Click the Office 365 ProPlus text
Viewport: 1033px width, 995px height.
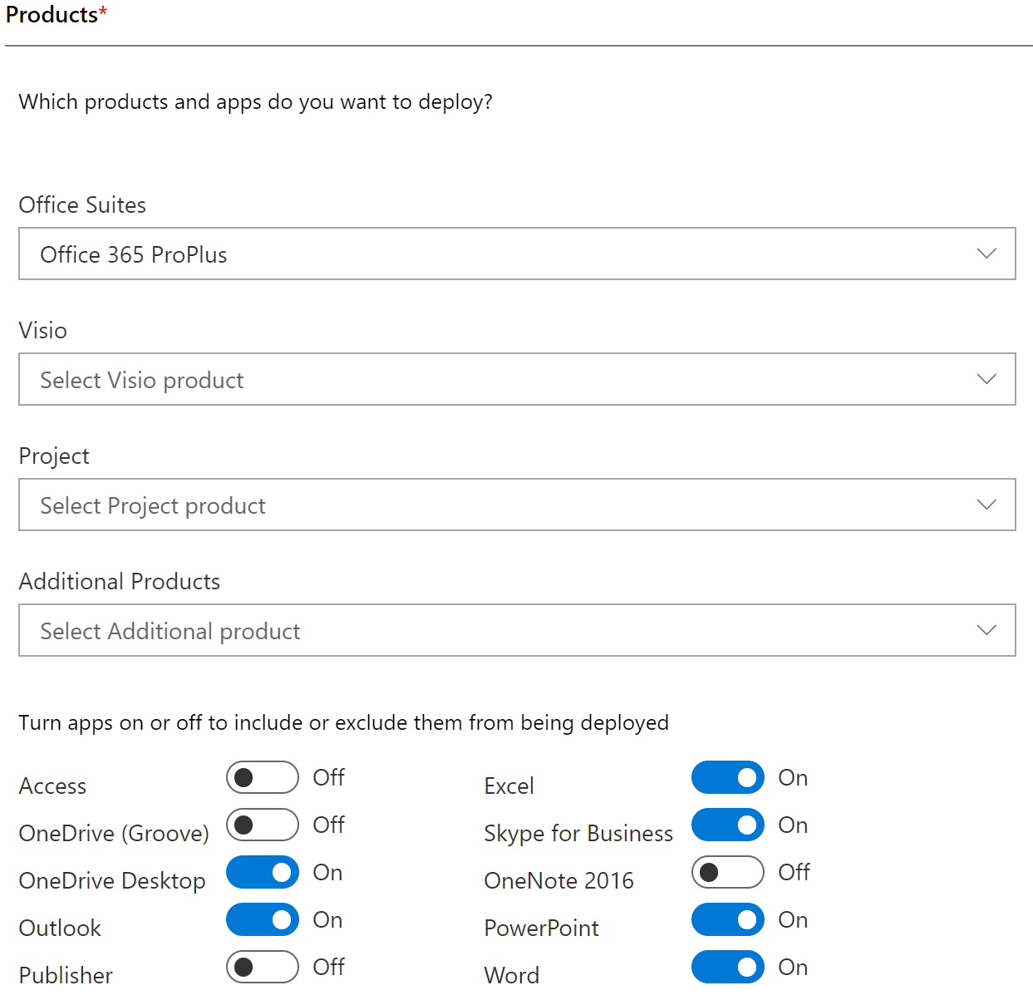134,254
